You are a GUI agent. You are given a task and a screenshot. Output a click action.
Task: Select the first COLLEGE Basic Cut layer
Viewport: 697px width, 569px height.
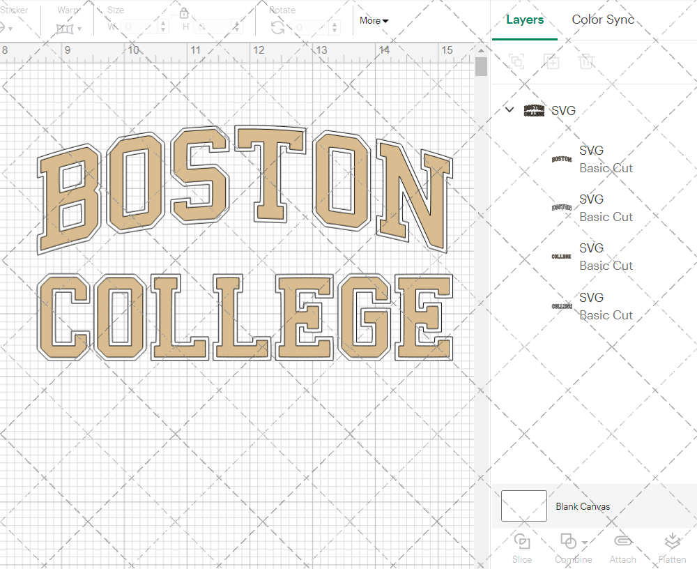click(606, 257)
